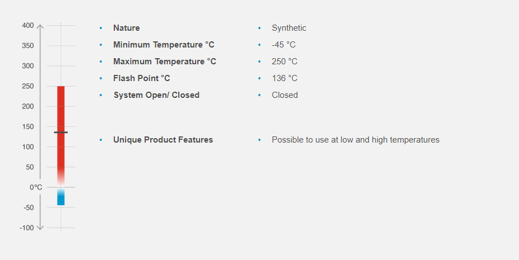Click the "-100" axis tick label
Viewport: 519px width, 260px height.
pyautogui.click(x=27, y=228)
